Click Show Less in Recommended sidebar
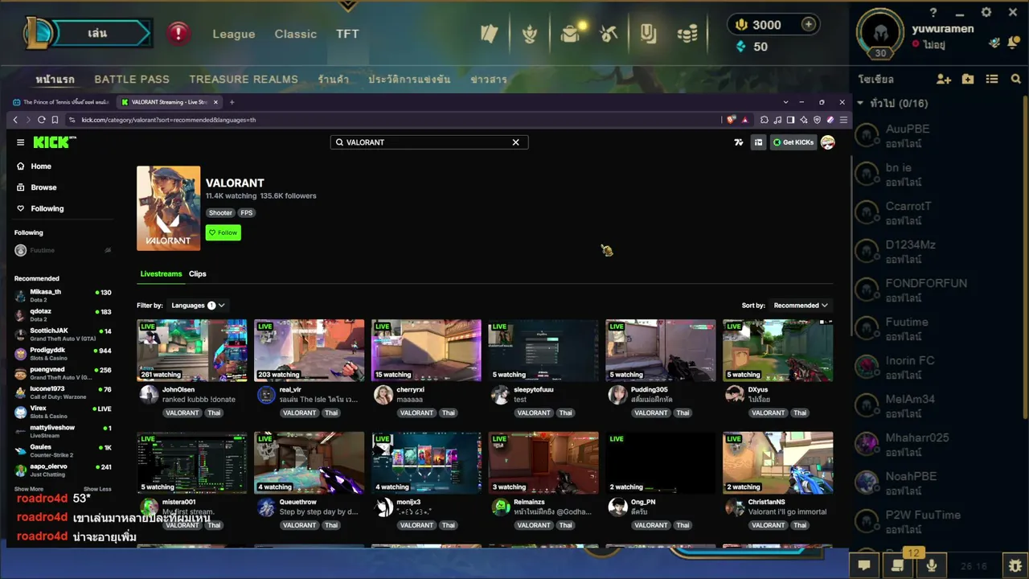1029x579 pixels. coord(97,489)
